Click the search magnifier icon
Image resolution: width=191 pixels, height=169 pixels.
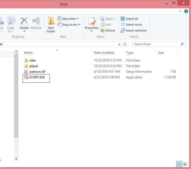182,44
